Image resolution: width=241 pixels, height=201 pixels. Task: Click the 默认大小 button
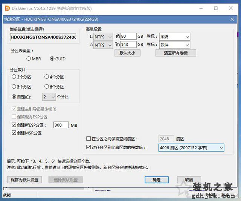click(x=127, y=53)
